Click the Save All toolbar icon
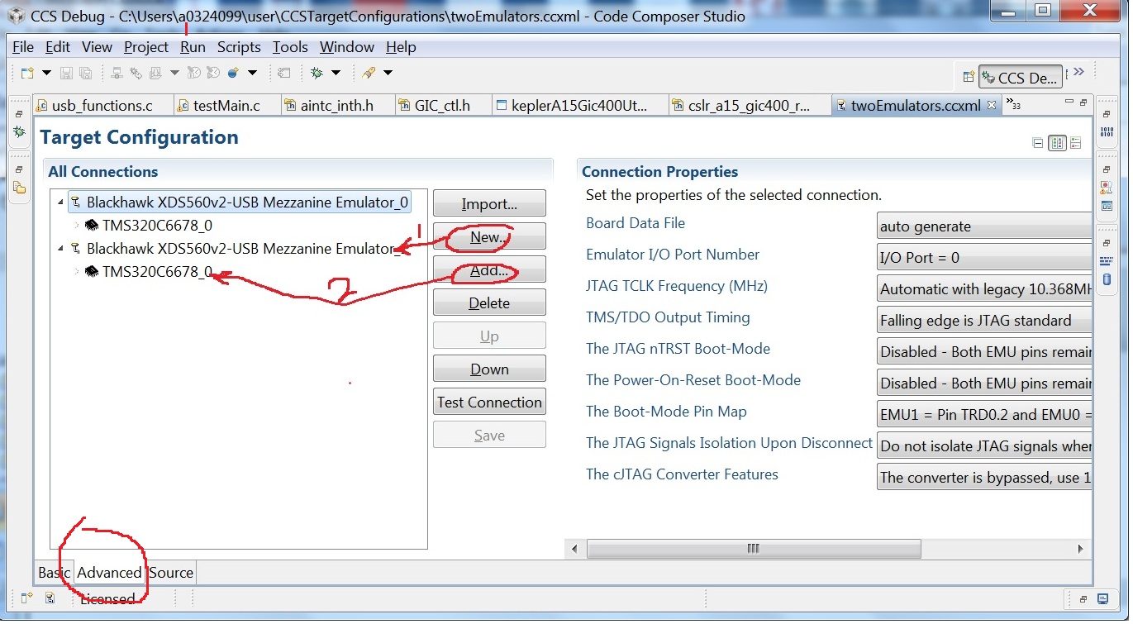 (86, 73)
